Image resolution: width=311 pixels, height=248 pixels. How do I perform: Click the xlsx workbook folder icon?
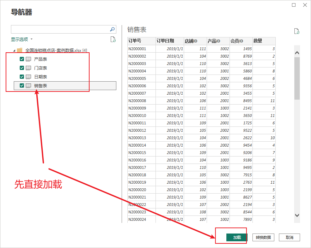[x=20, y=50]
